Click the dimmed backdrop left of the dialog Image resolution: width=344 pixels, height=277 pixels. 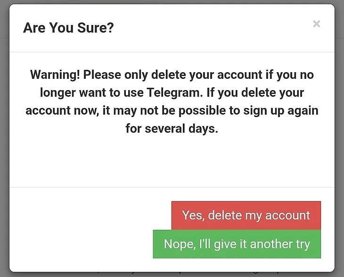4,142
